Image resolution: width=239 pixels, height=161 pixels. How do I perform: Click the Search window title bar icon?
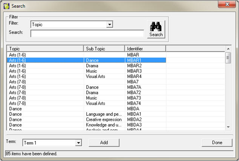pyautogui.click(x=6, y=6)
